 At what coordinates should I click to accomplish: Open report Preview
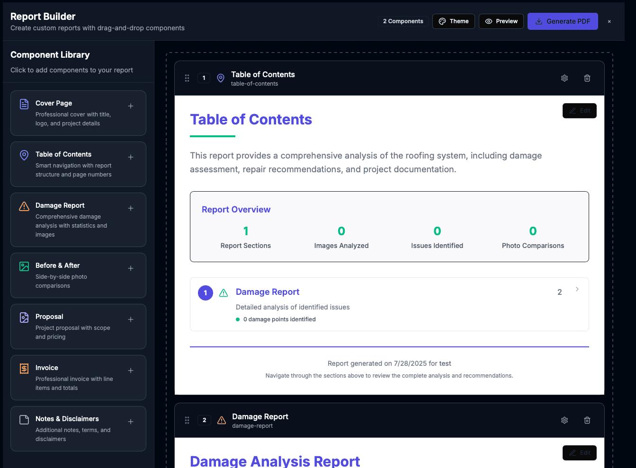(x=502, y=21)
